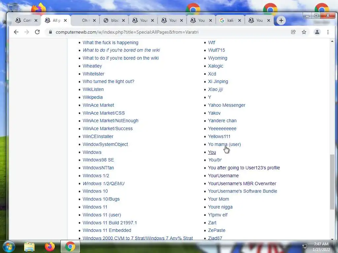
Task: Switch to the 'Oh' tab
Action: coord(85,20)
